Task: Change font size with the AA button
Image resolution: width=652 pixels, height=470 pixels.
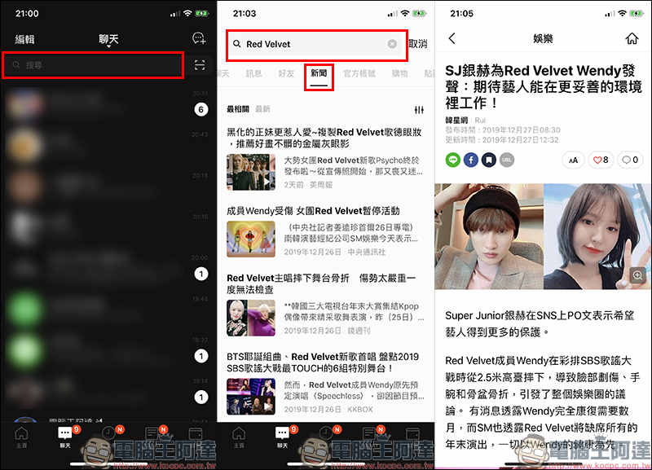Action: point(573,160)
